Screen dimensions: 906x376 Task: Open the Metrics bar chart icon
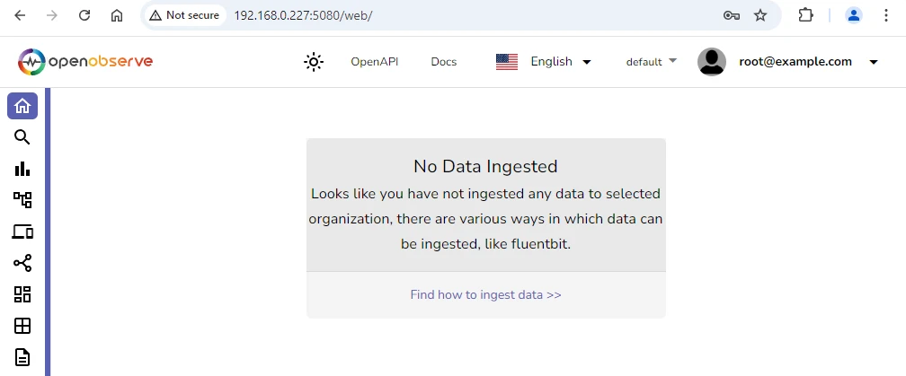22,169
